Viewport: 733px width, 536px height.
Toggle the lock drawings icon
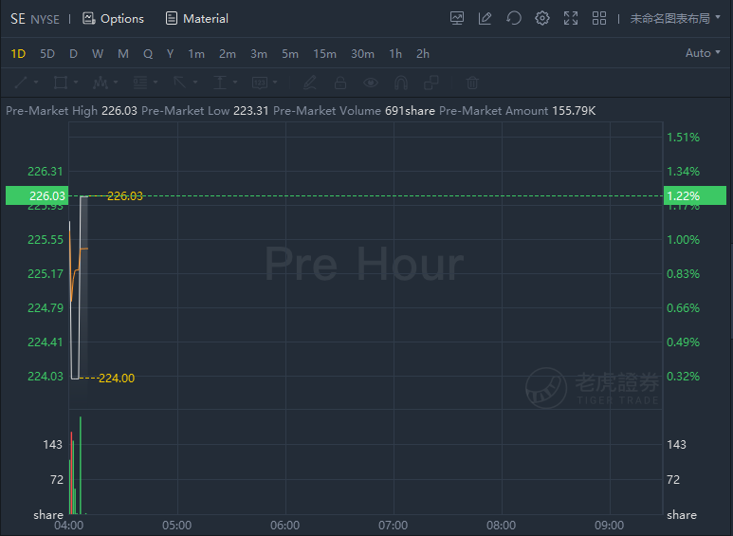340,83
